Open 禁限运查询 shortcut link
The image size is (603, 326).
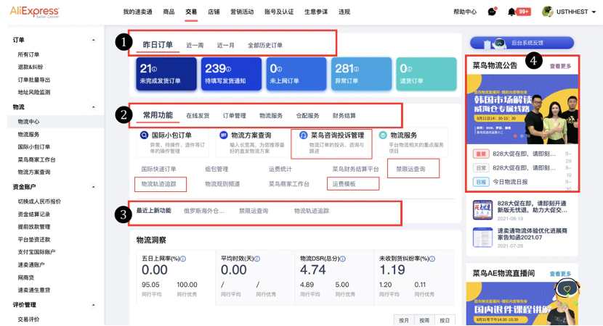[x=410, y=169]
